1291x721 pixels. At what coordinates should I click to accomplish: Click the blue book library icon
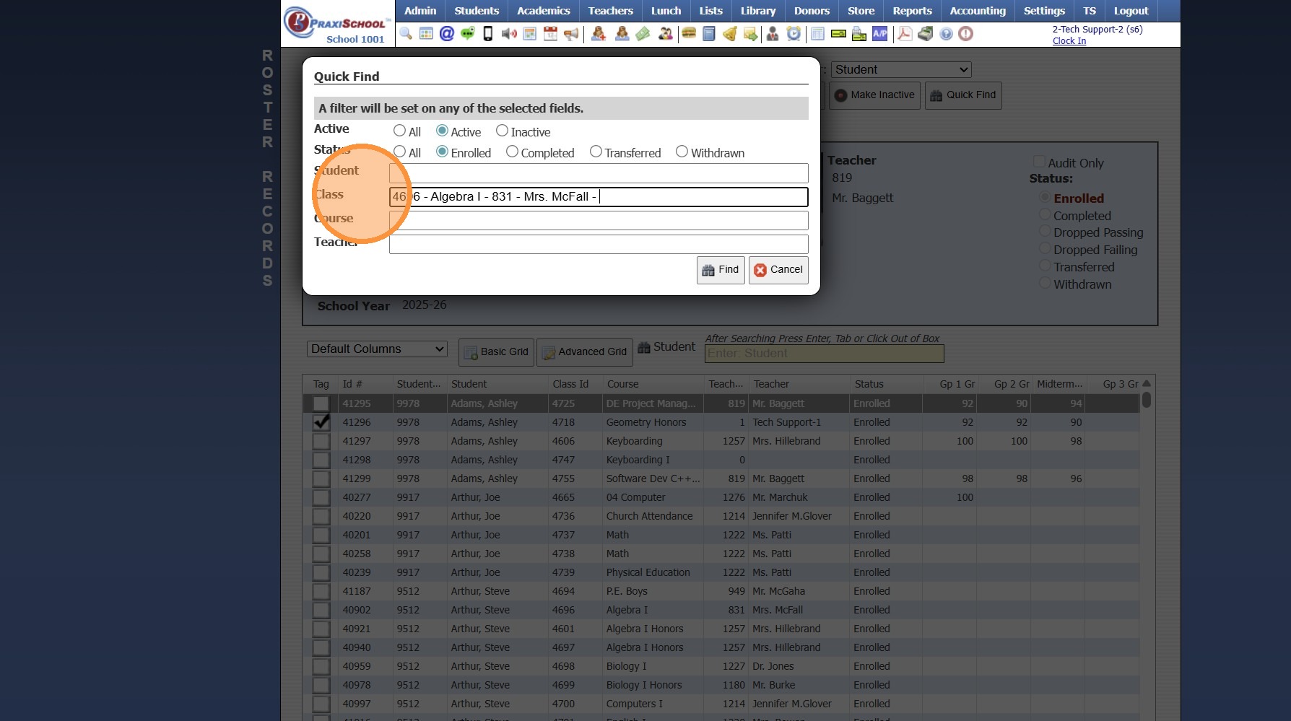pos(709,34)
